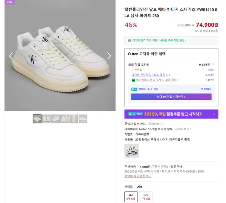View the second product thumbnail
This screenshot has width=226, height=203.
click(x=46, y=119)
